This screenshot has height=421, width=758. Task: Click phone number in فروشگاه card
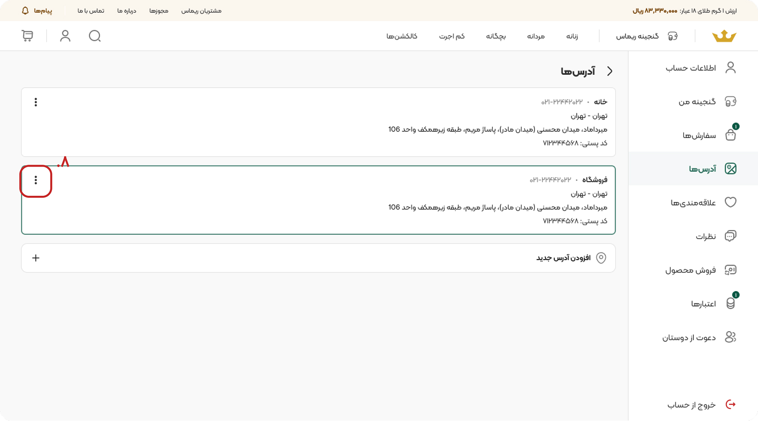(x=550, y=180)
